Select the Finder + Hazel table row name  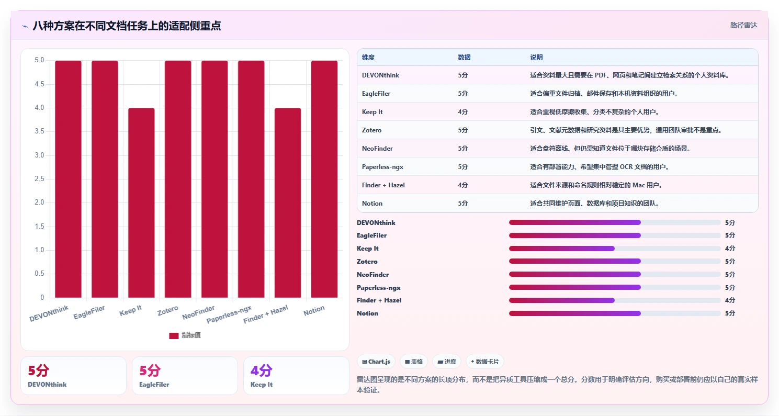tap(383, 185)
